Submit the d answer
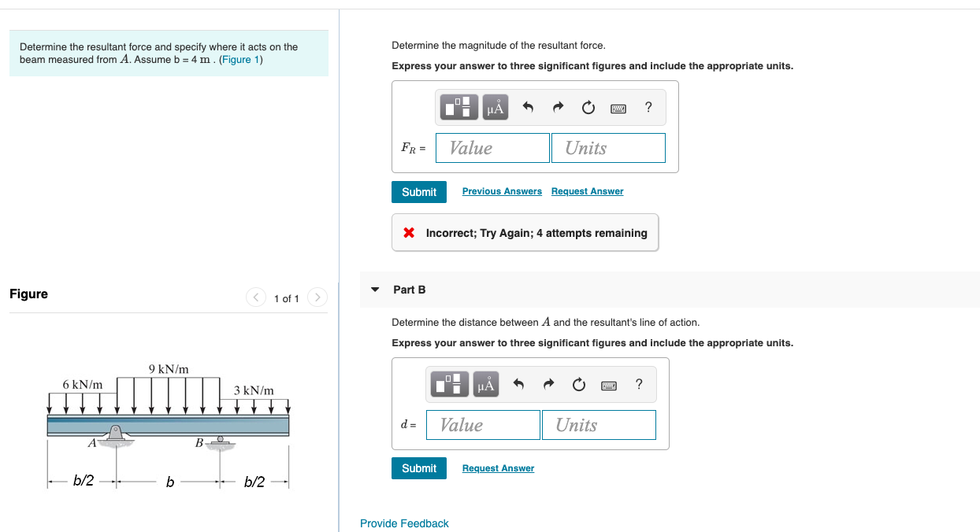The width and height of the screenshot is (980, 532). point(418,467)
